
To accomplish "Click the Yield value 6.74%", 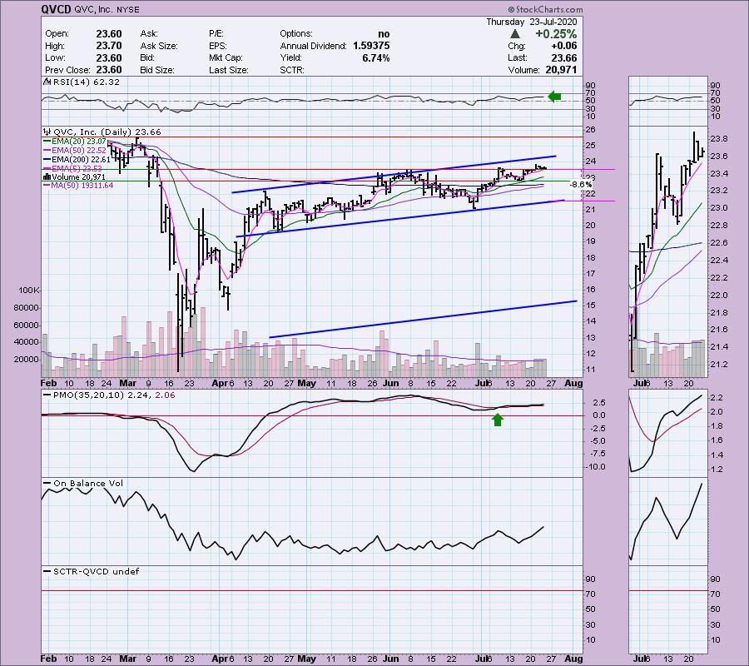I will [x=376, y=57].
